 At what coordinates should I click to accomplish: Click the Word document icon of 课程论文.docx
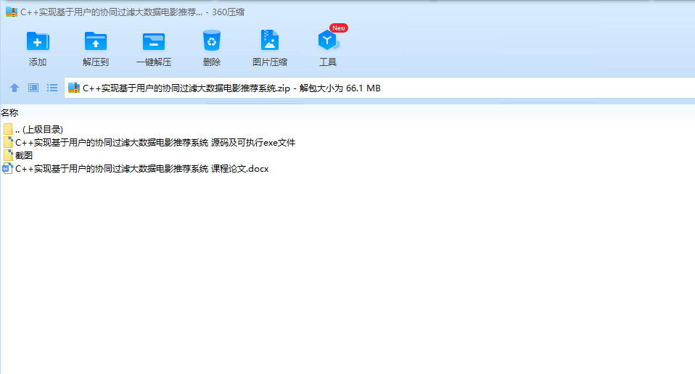[7, 168]
